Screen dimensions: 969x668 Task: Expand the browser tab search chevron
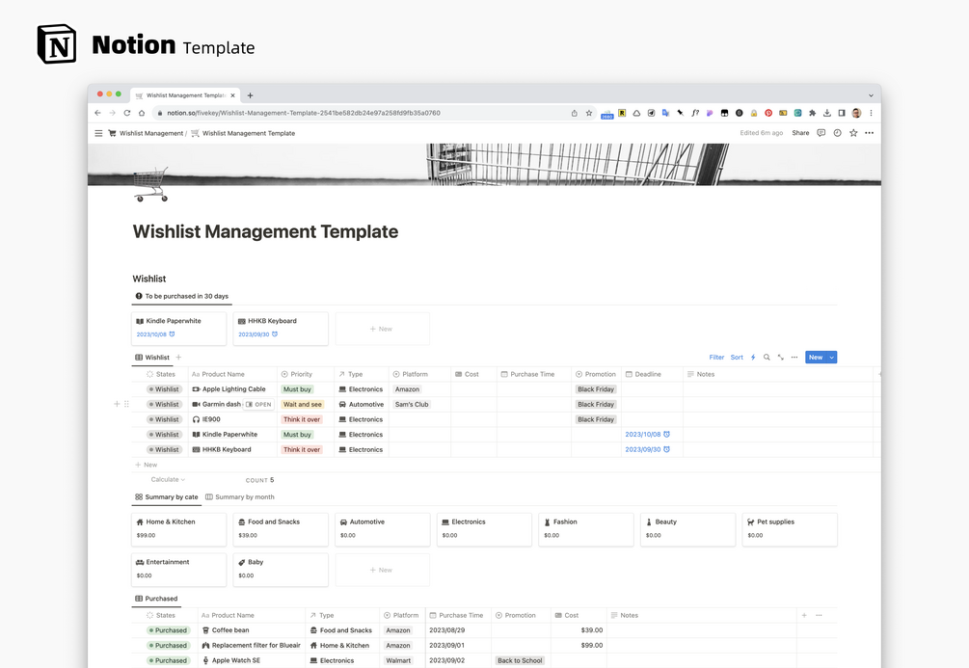click(871, 95)
